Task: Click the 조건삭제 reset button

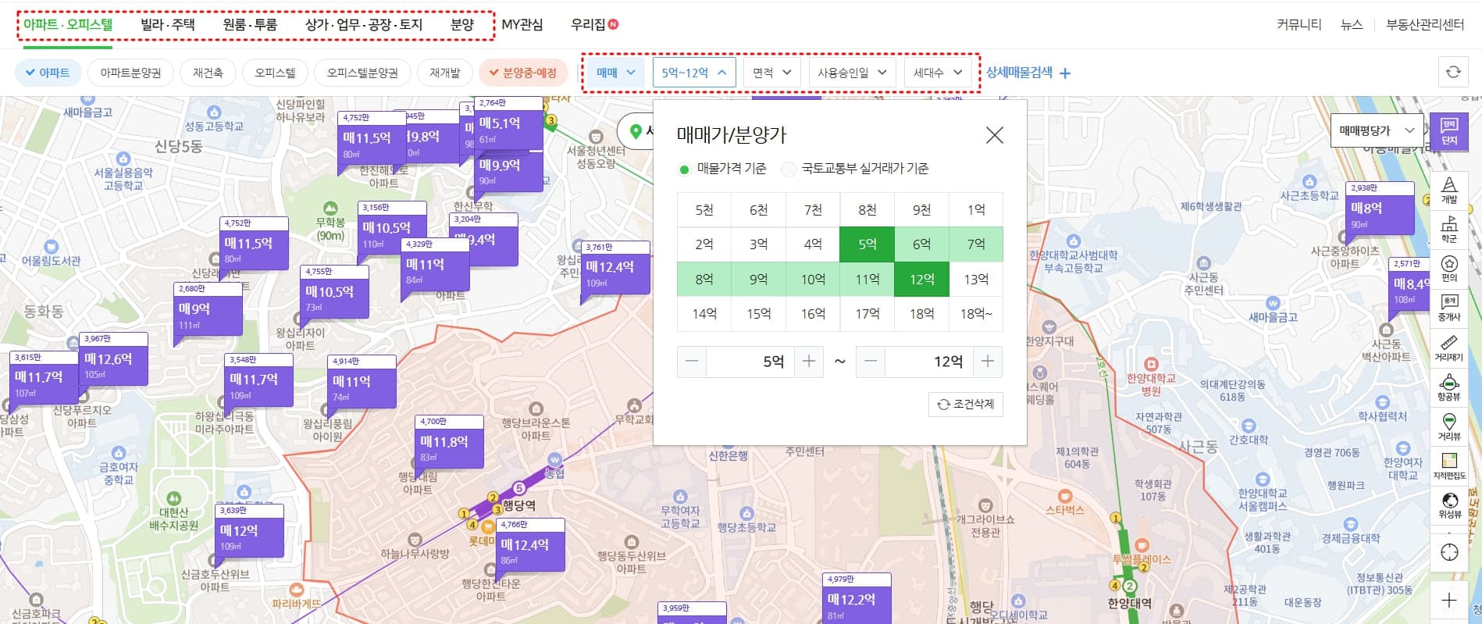Action: click(x=966, y=404)
